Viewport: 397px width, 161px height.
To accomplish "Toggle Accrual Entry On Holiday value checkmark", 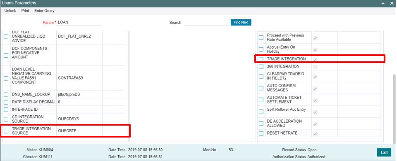I will pyautogui.click(x=315, y=50).
